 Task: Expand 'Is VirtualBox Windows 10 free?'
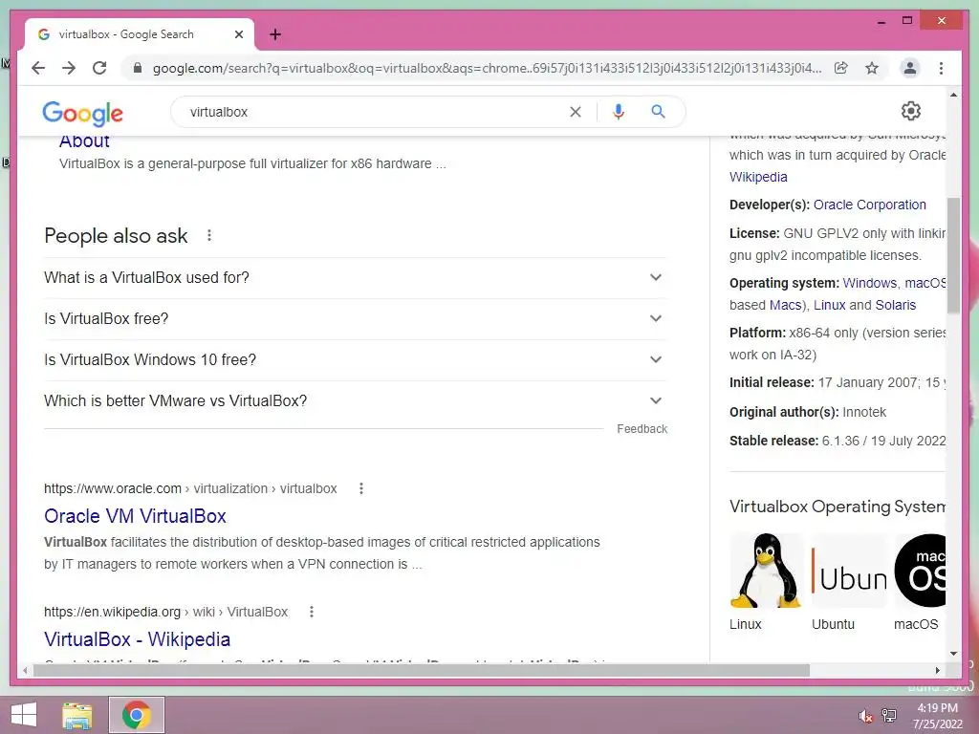(355, 360)
